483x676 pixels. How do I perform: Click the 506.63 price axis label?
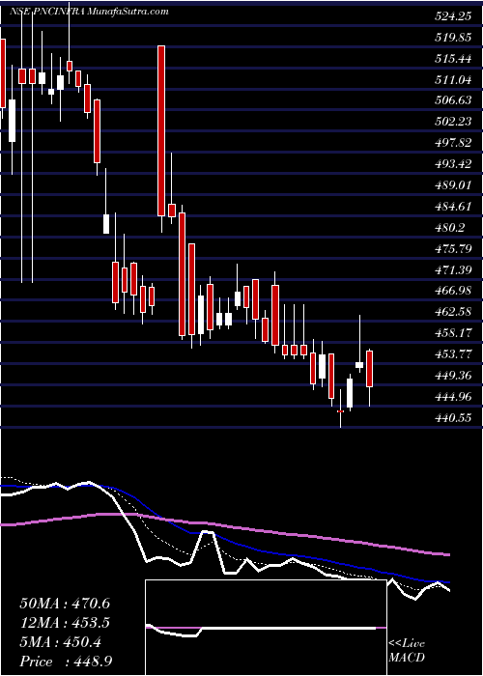point(452,100)
